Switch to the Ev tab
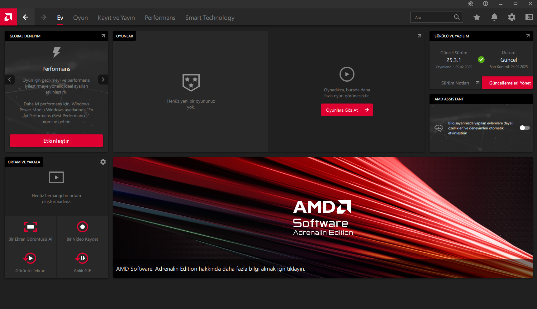Screen dimensions: 537x309 click(60, 18)
